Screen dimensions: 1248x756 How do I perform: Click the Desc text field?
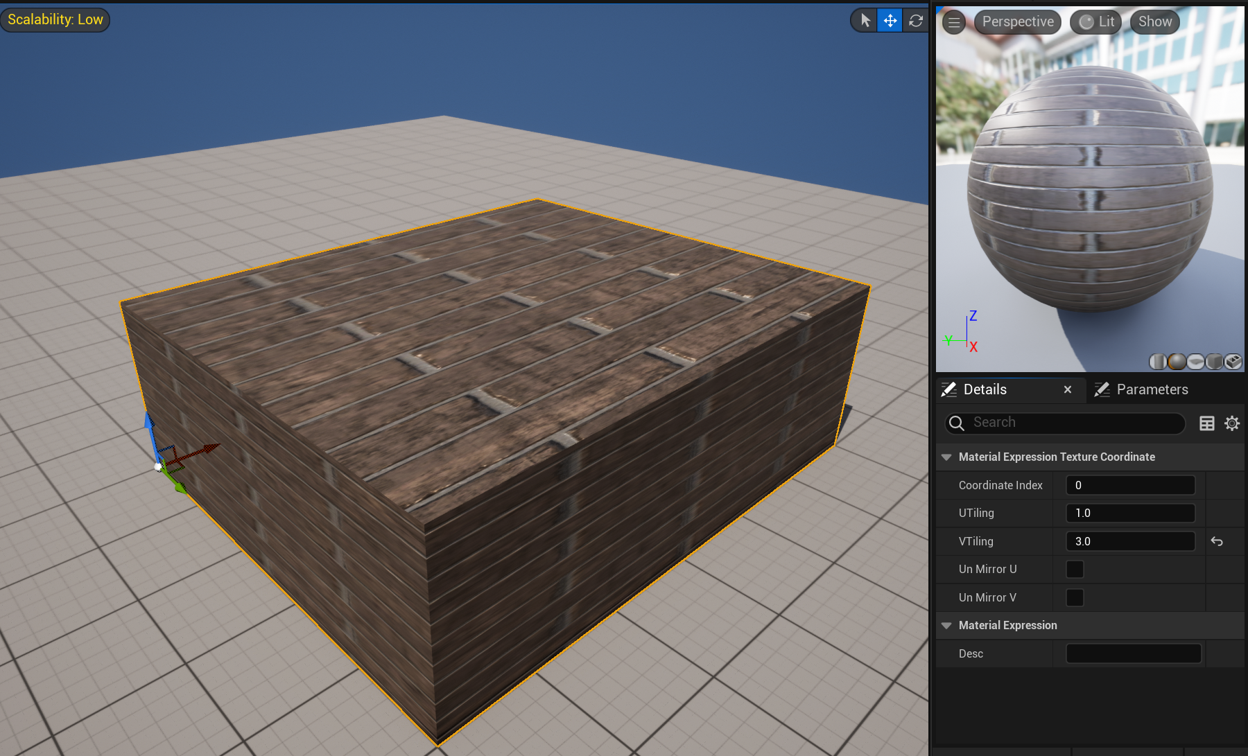1134,653
